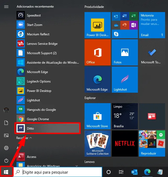Open the Netflix tile
Screen dimensions: 168x177
pos(125,143)
